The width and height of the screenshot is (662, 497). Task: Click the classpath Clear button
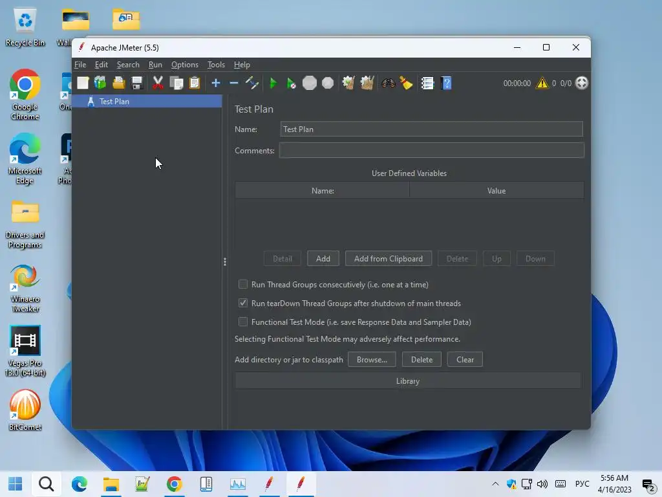point(465,360)
